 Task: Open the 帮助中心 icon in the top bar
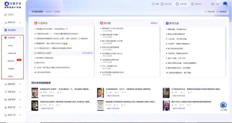[x=192, y=4]
